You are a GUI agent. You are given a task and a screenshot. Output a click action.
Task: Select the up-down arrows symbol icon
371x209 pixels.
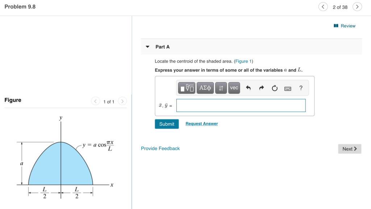click(221, 88)
